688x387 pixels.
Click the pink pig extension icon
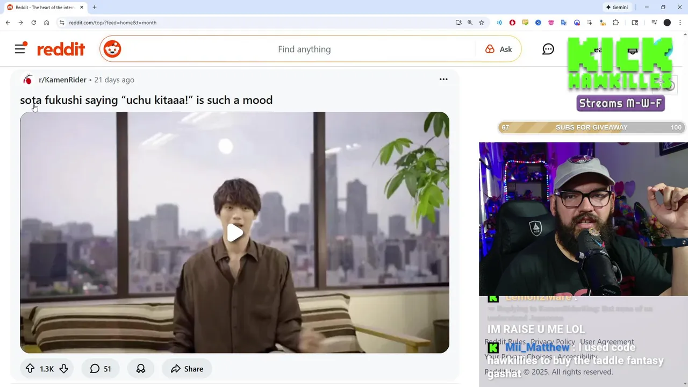click(x=551, y=23)
